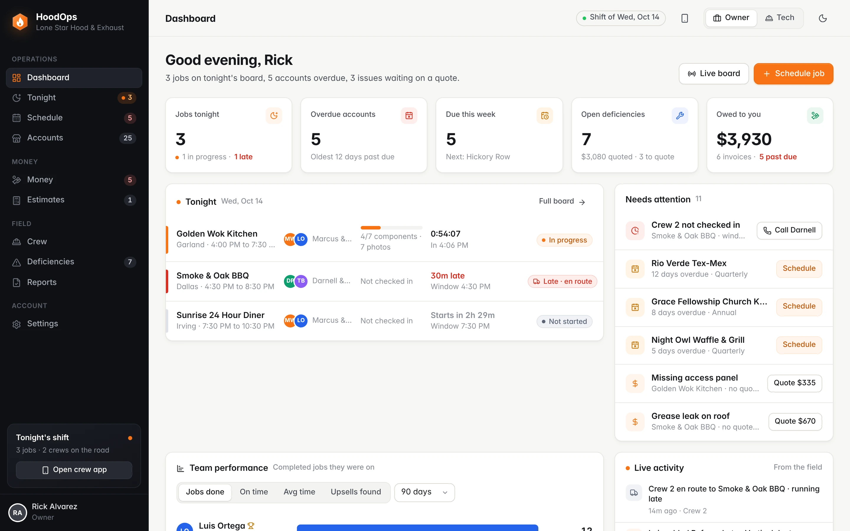Viewport: 850px width, 531px height.
Task: Open Deficiencies in the sidebar
Action: tap(74, 262)
